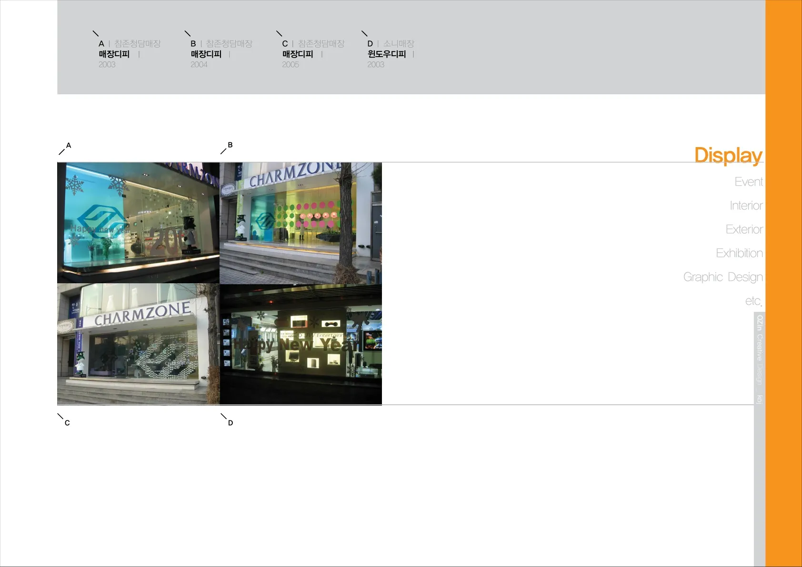Image resolution: width=802 pixels, height=567 pixels.
Task: Click caption heading 'D | 소니매장'
Action: (x=391, y=44)
